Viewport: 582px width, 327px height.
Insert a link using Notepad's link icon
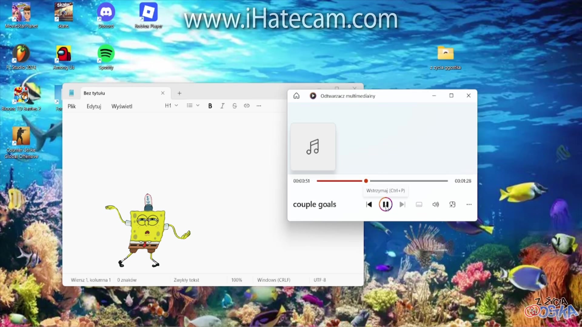pyautogui.click(x=247, y=106)
